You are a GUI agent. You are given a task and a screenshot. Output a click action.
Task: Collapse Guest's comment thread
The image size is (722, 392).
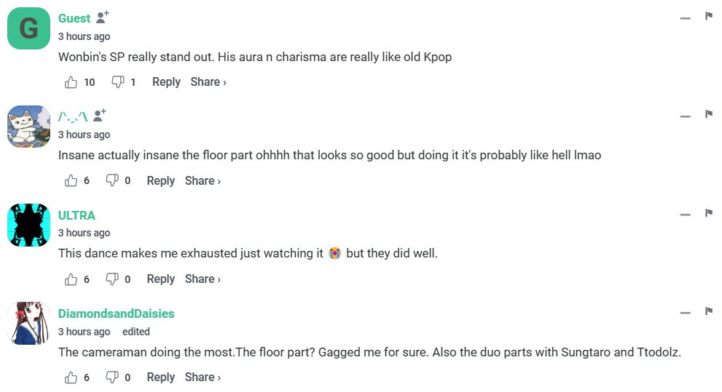(x=685, y=18)
